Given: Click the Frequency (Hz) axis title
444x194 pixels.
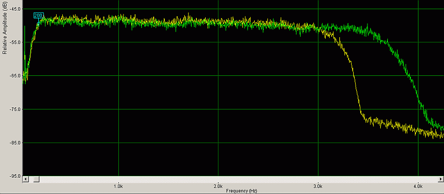Looking at the screenshot, I should tap(241, 191).
